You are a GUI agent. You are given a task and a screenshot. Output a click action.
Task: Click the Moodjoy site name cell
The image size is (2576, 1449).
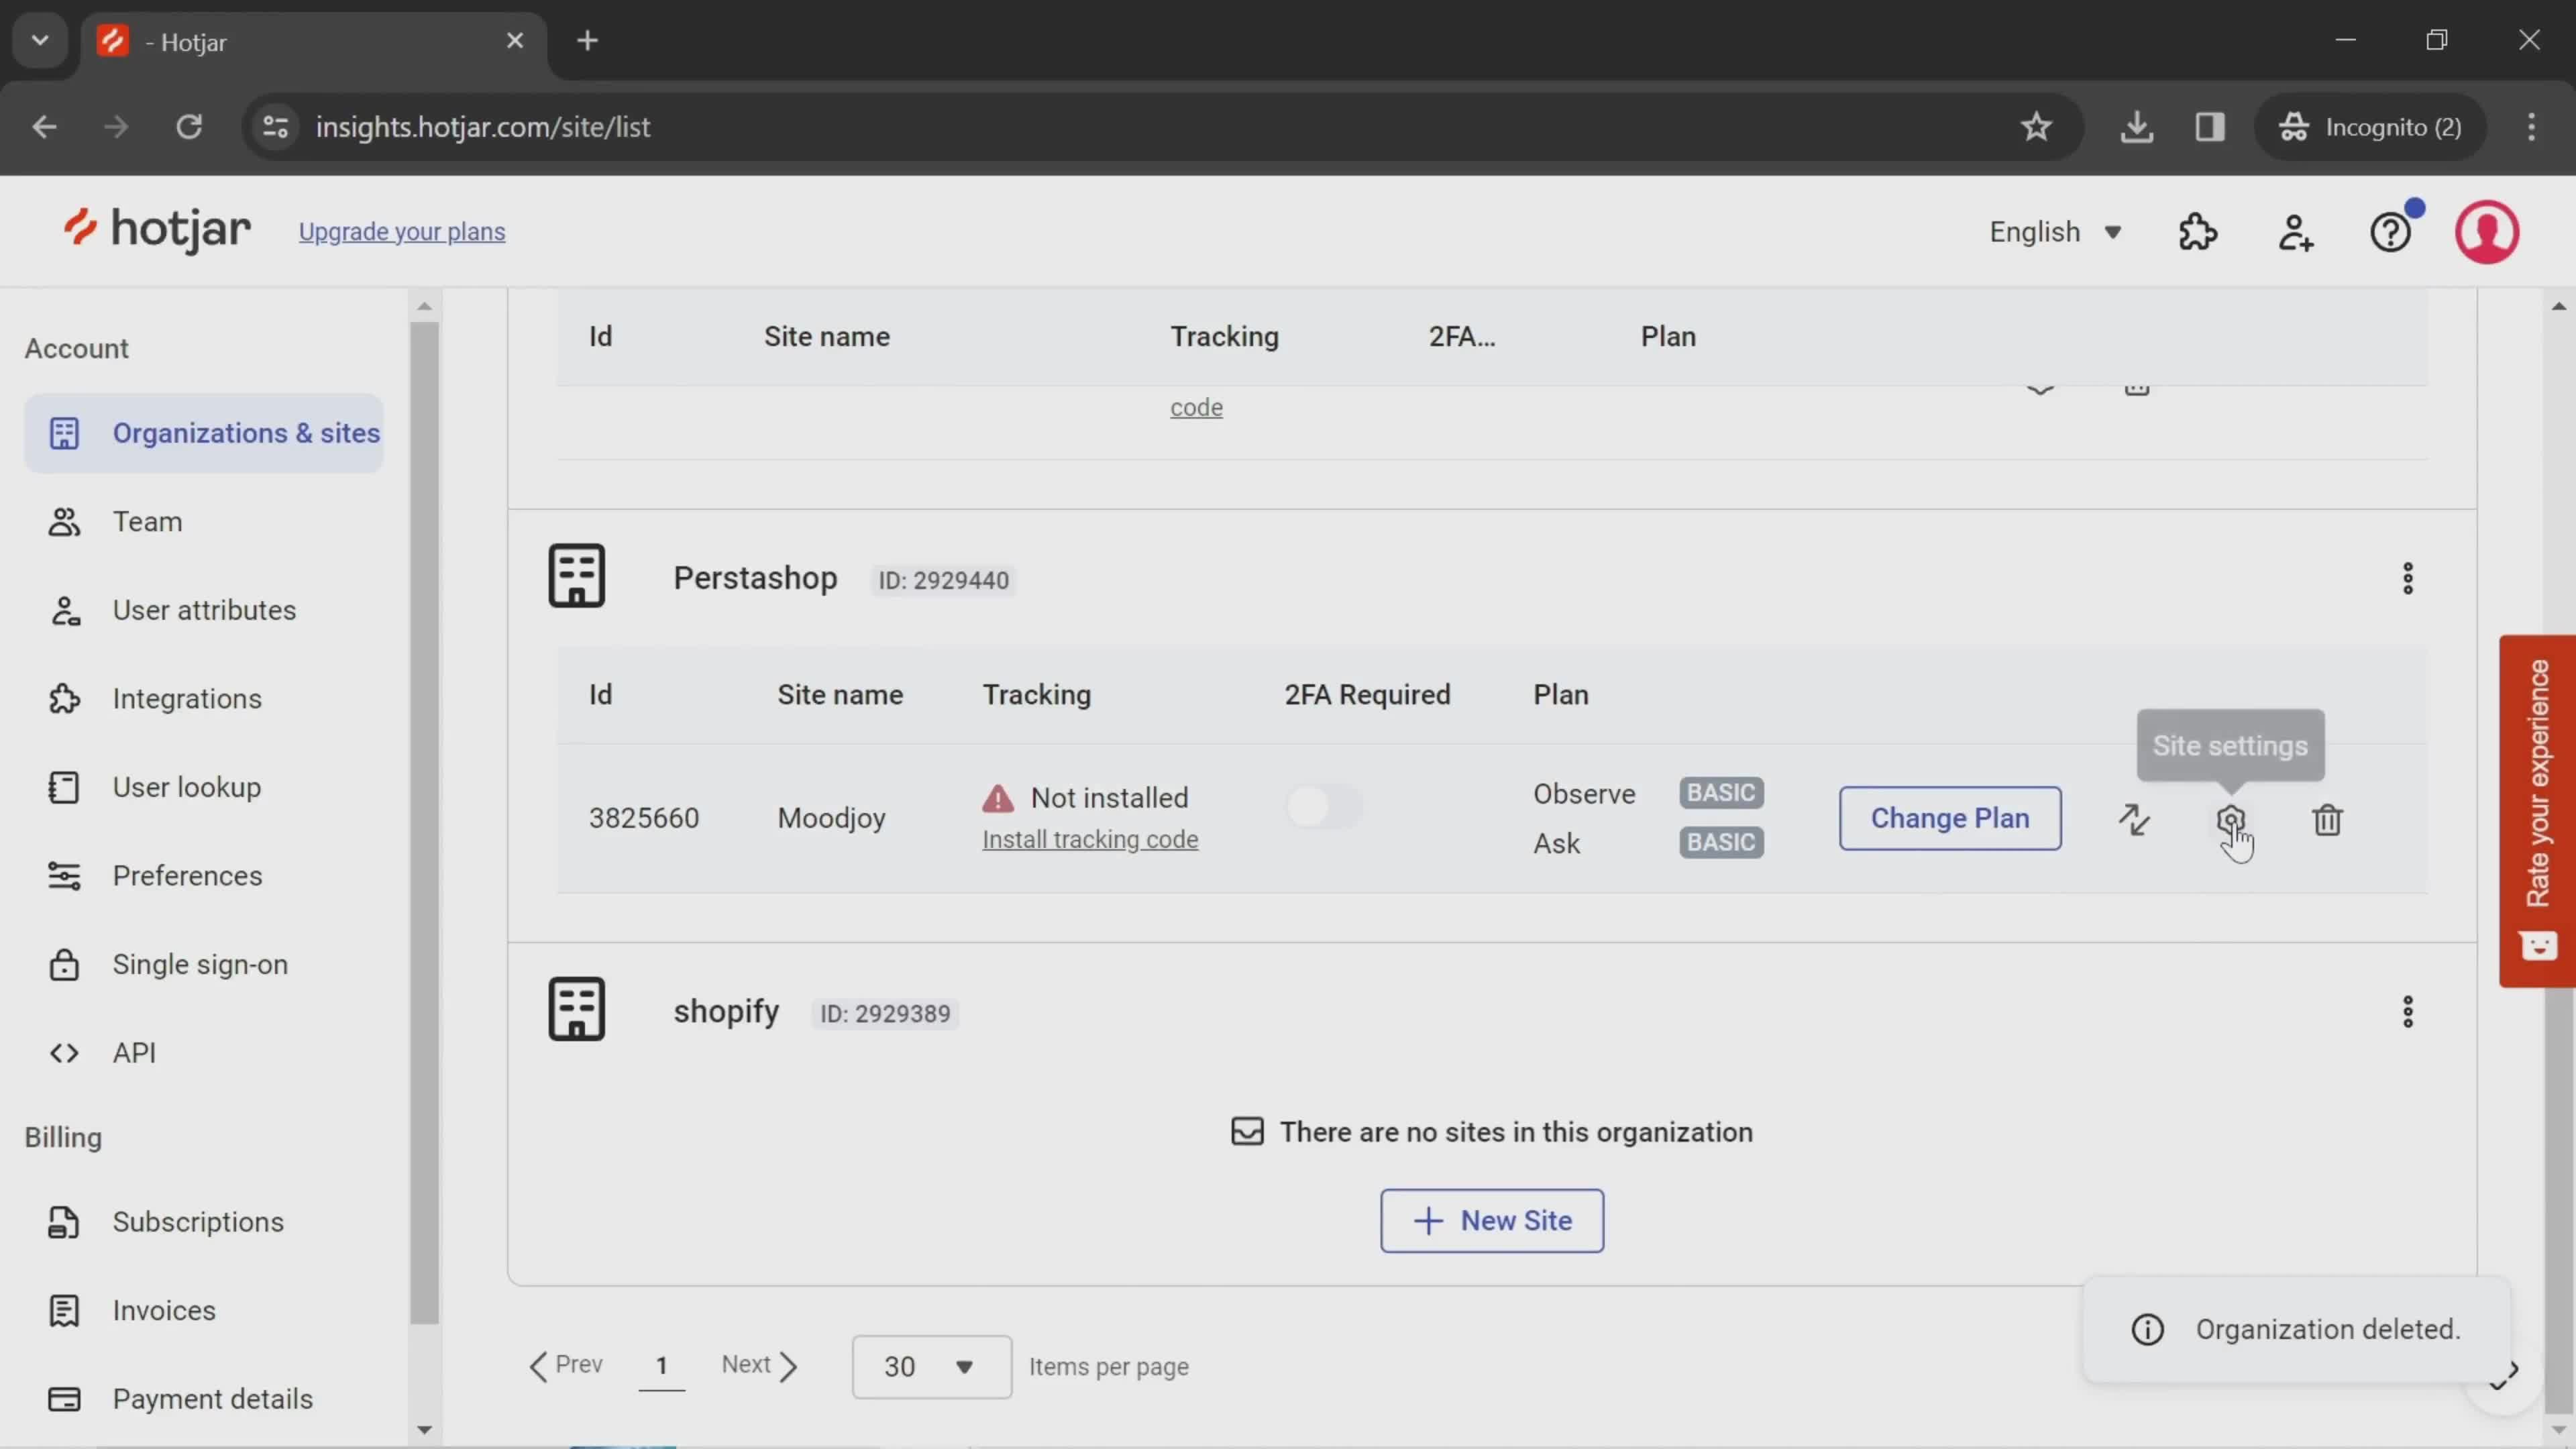click(x=831, y=818)
